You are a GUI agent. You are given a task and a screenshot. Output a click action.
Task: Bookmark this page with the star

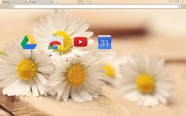tap(179, 6)
